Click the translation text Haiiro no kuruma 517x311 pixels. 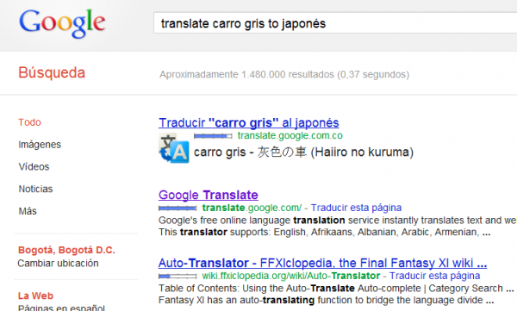pos(362,152)
